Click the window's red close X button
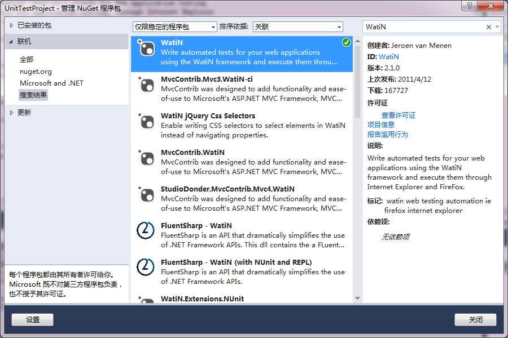The height and width of the screenshot is (338, 508). pyautogui.click(x=491, y=5)
